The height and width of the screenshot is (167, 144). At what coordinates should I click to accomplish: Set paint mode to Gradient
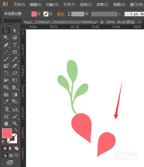click(x=11, y=148)
